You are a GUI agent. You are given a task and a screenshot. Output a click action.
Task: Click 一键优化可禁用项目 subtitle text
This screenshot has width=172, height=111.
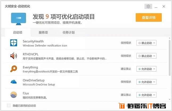pos(57,23)
